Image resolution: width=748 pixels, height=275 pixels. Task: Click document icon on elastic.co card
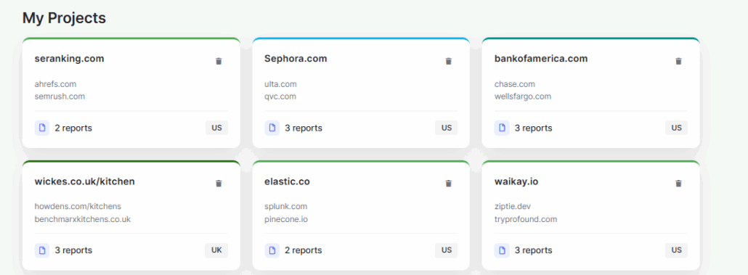(272, 250)
